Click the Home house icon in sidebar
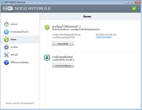142x110 pixels. (6, 24)
